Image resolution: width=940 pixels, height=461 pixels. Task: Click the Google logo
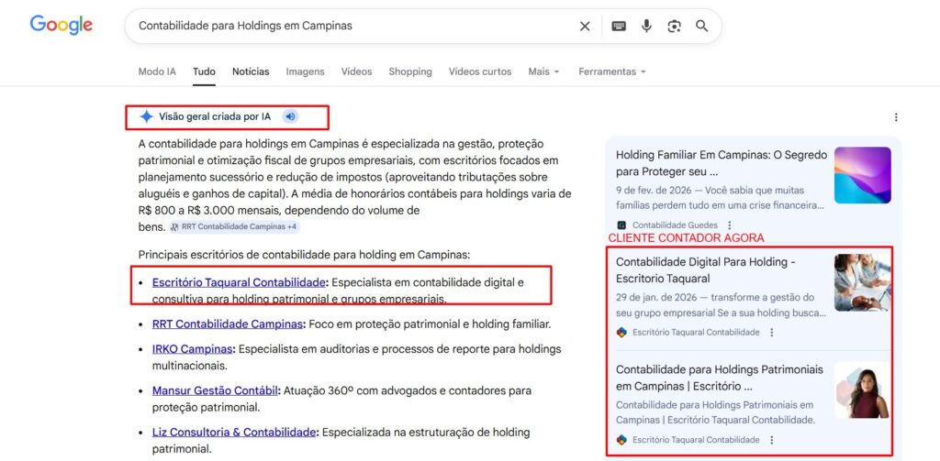61,26
